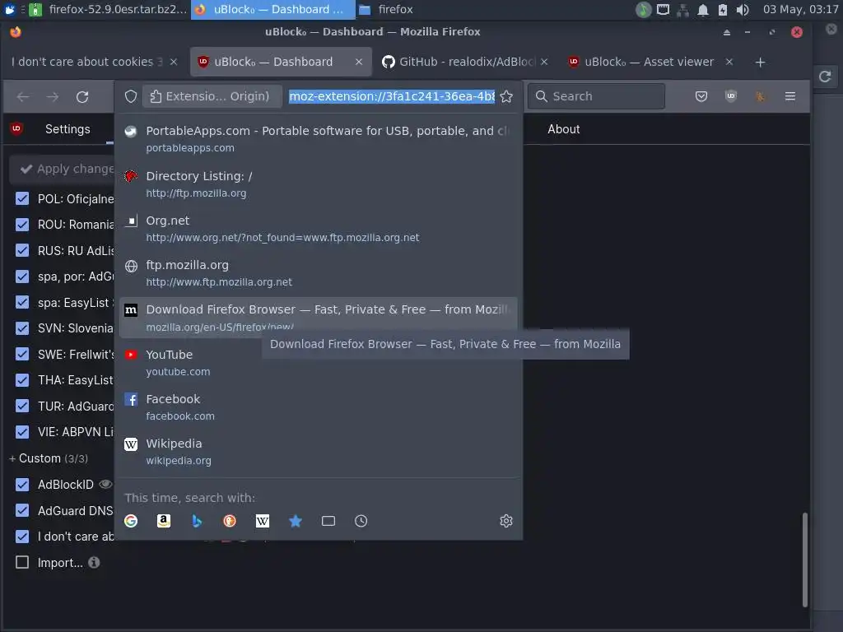Toggle SWE: Frellwit's list checkbox

pos(22,354)
